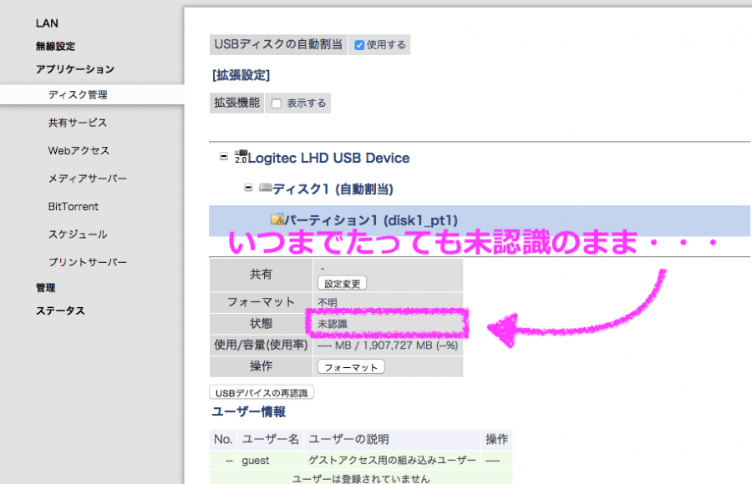752x484 pixels.
Task: Collapse the ディスク1 (自動割当) node
Action: click(248, 189)
